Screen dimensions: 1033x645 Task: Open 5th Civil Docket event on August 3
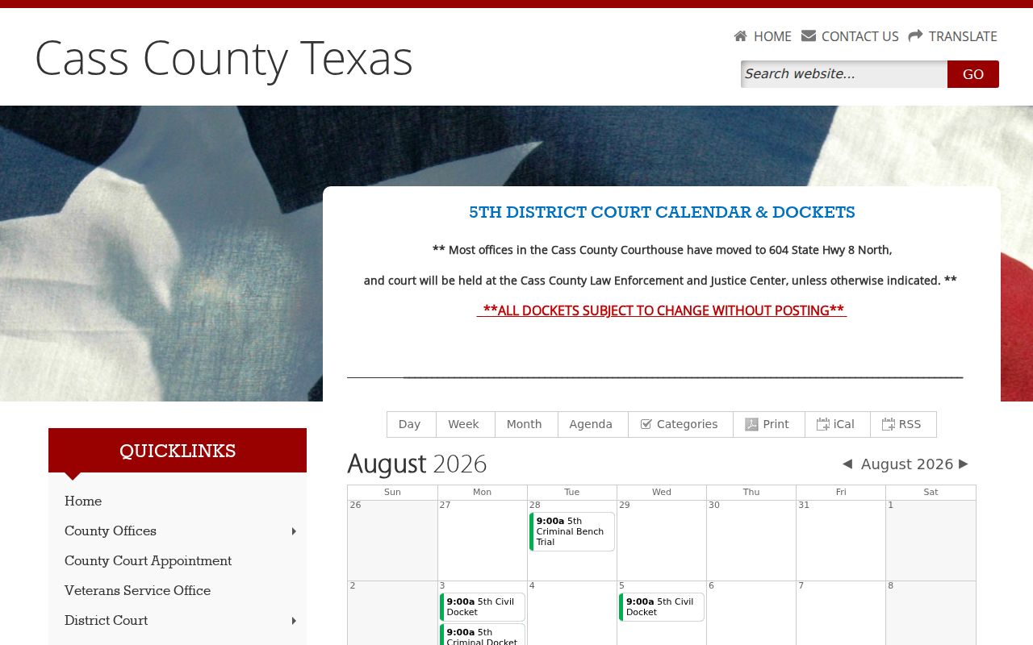pyautogui.click(x=483, y=607)
